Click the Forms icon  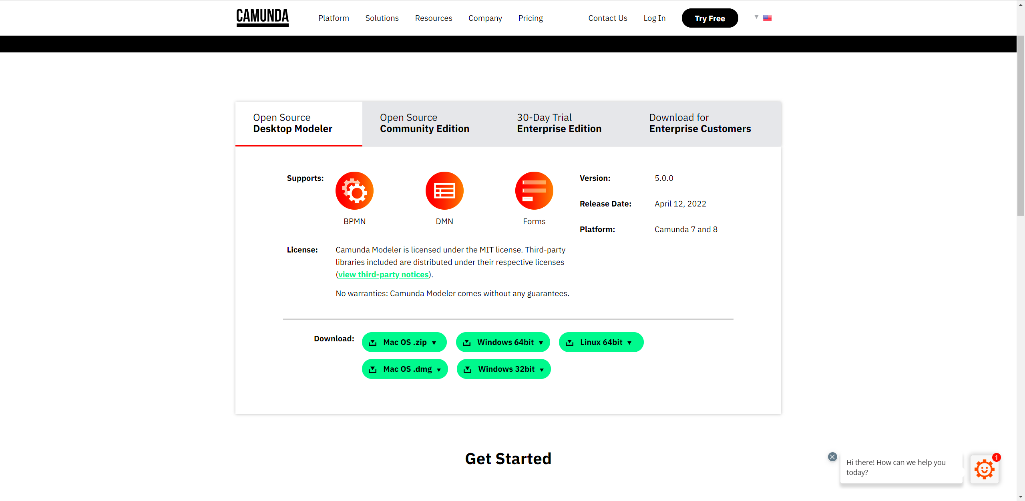(534, 191)
